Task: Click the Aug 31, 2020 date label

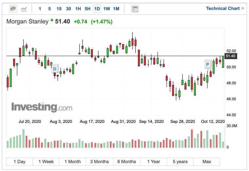Action: [124, 122]
